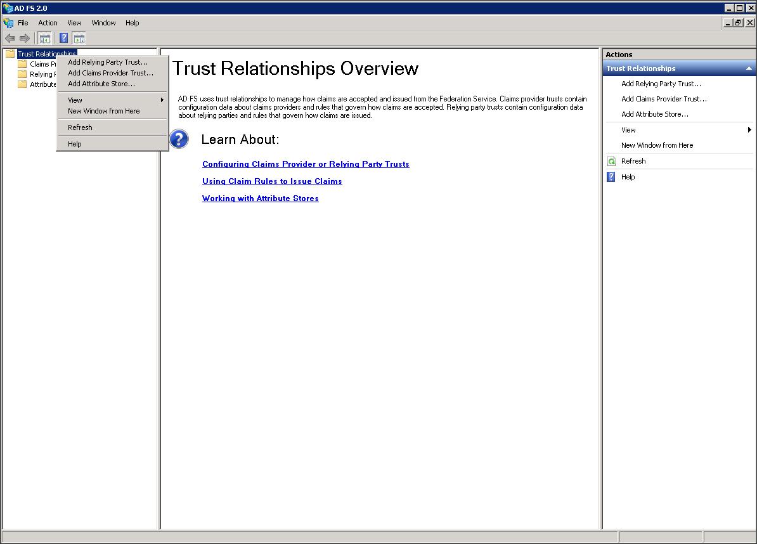Click the Trust Relationships folder icon
The image size is (757, 544).
10,54
